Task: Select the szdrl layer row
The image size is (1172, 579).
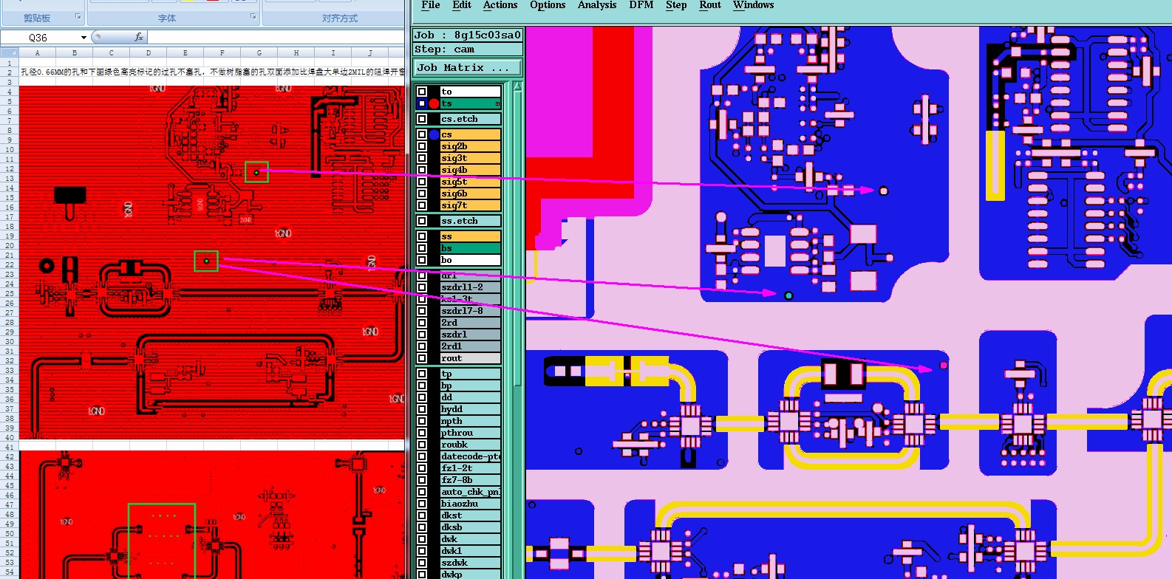Action: [x=471, y=335]
